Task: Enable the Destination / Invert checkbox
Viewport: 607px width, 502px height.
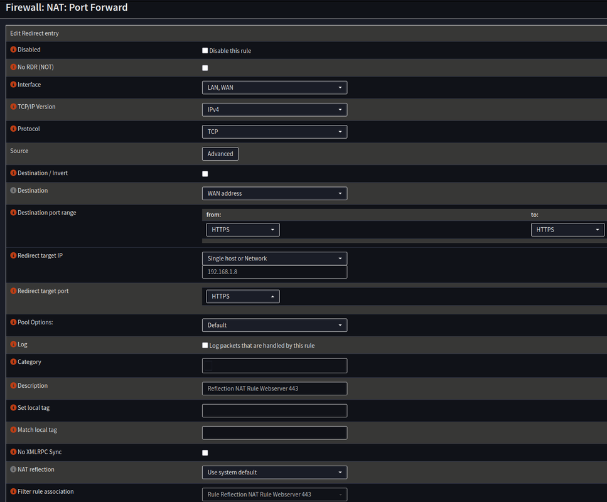Action: (x=205, y=174)
